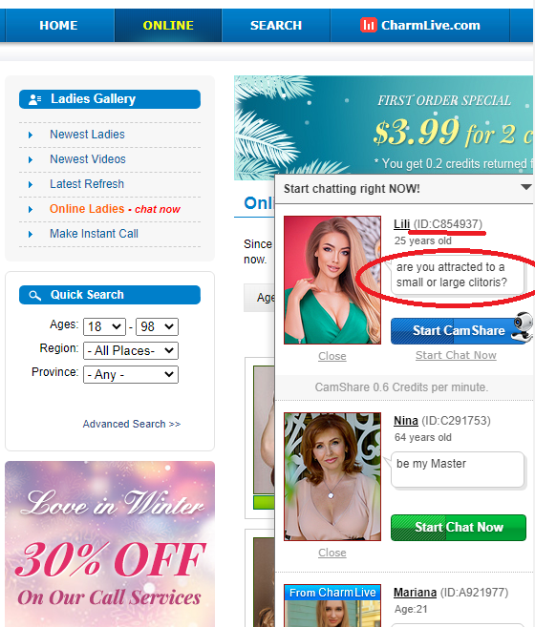Open the Province Any dropdown
535x627 pixels.
131,375
